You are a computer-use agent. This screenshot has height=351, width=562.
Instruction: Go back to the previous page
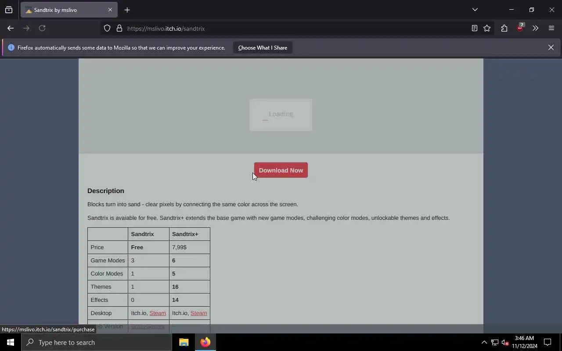click(x=11, y=28)
